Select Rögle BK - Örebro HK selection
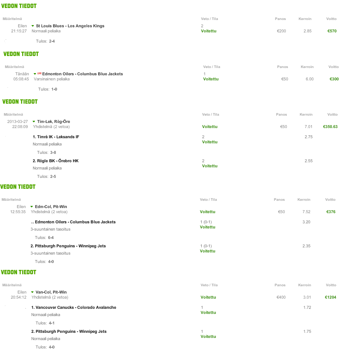The width and height of the screenshot is (342, 359). 56,161
